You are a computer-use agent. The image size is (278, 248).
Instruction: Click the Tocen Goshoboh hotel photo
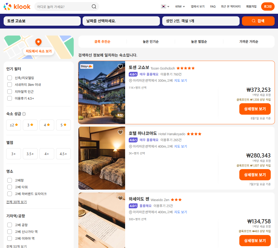(x=102, y=92)
